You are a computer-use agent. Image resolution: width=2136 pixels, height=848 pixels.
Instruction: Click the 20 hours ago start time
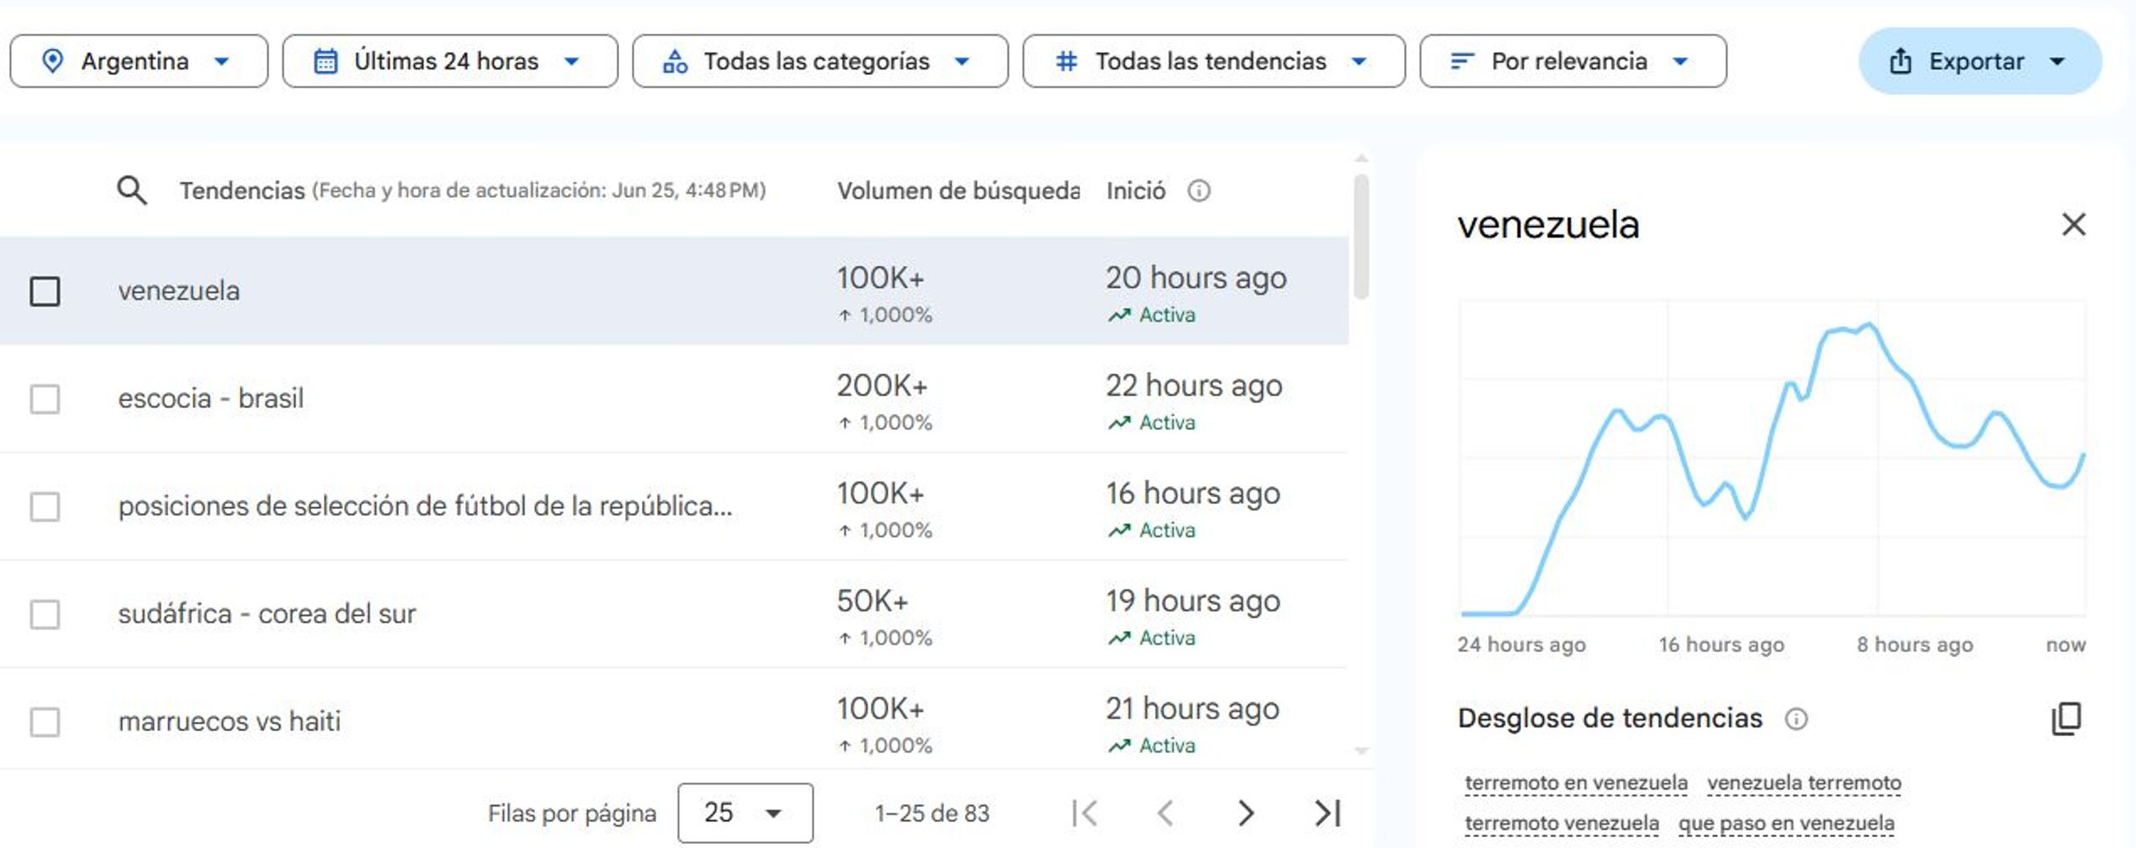pos(1196,278)
